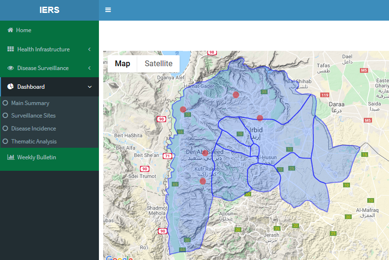Click the Jerash label on map
This screenshot has width=389, height=260.
pos(271,237)
